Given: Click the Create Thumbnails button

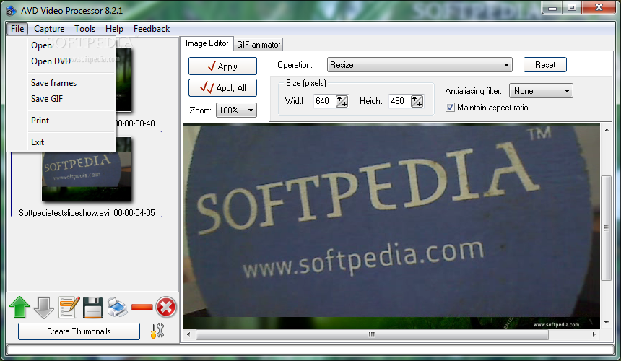Looking at the screenshot, I should tap(79, 331).
